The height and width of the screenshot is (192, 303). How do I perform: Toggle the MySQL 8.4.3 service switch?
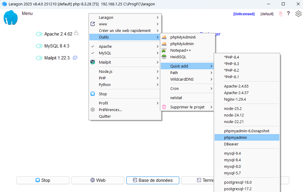(x=39, y=46)
